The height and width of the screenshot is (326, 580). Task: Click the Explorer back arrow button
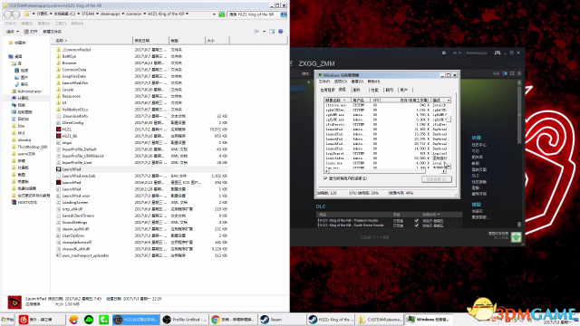coord(8,14)
